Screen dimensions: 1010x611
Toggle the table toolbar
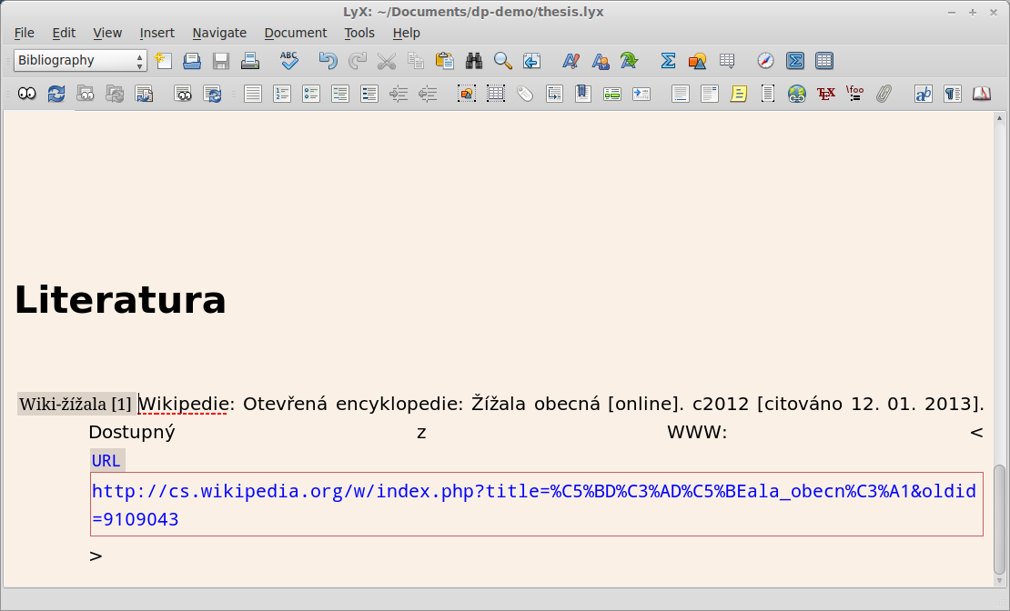[823, 61]
